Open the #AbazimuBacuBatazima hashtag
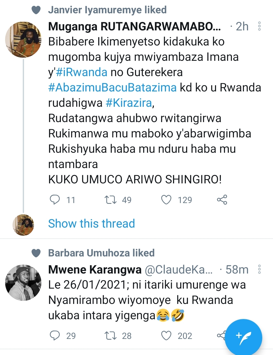This screenshot has height=355, width=273. (112, 88)
